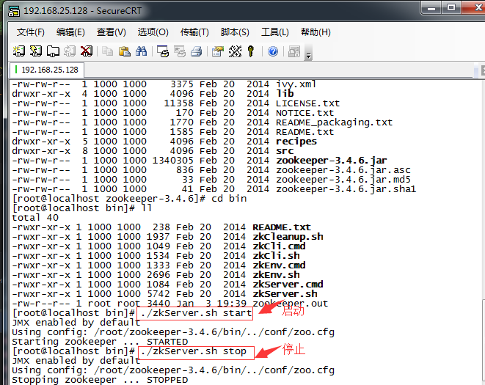Click the 'total 40' line
Image resolution: width=485 pixels, height=385 pixels.
point(35,218)
